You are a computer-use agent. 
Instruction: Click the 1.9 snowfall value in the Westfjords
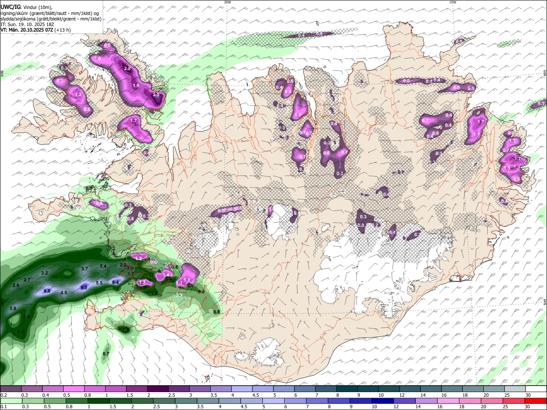[136, 85]
